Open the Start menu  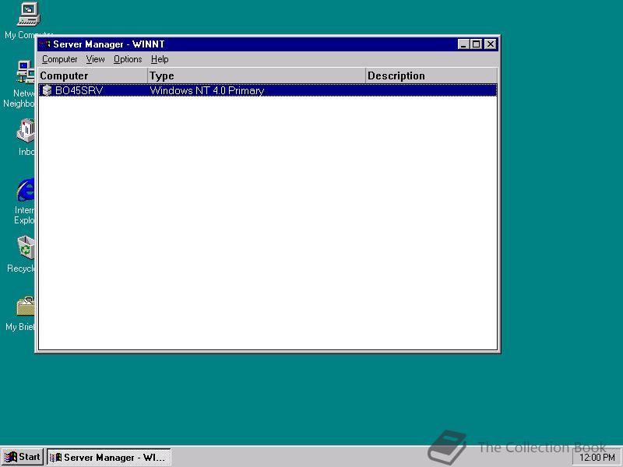[23, 457]
